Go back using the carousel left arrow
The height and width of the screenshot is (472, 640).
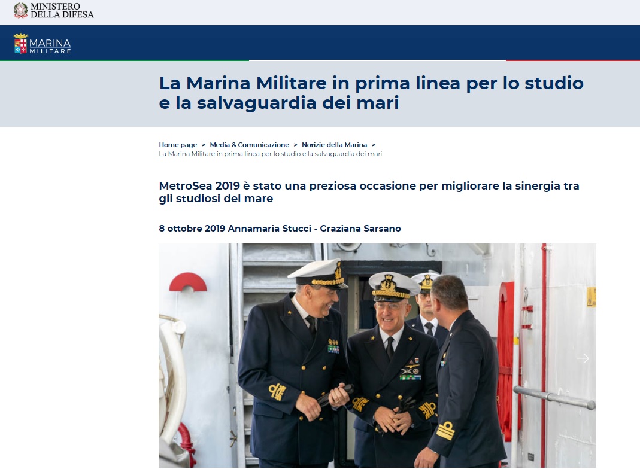[x=169, y=358]
